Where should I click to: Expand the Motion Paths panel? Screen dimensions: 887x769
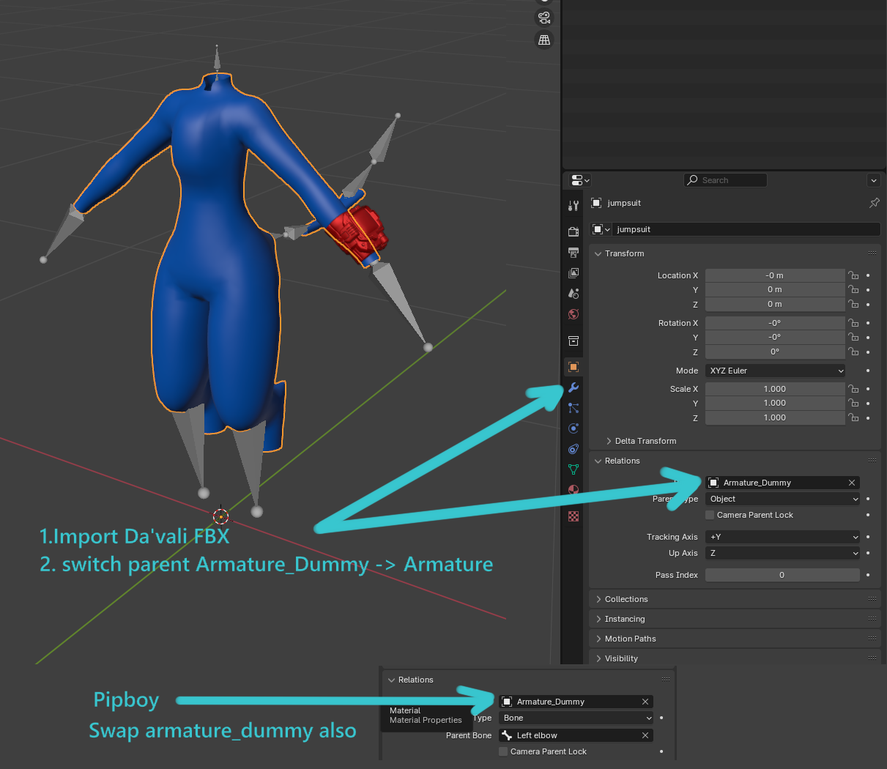[x=630, y=639]
